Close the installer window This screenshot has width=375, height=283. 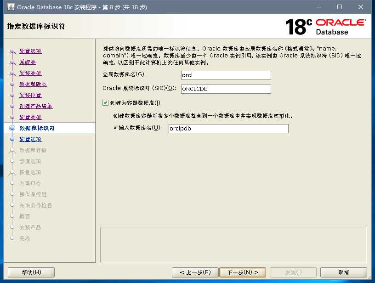361,7
